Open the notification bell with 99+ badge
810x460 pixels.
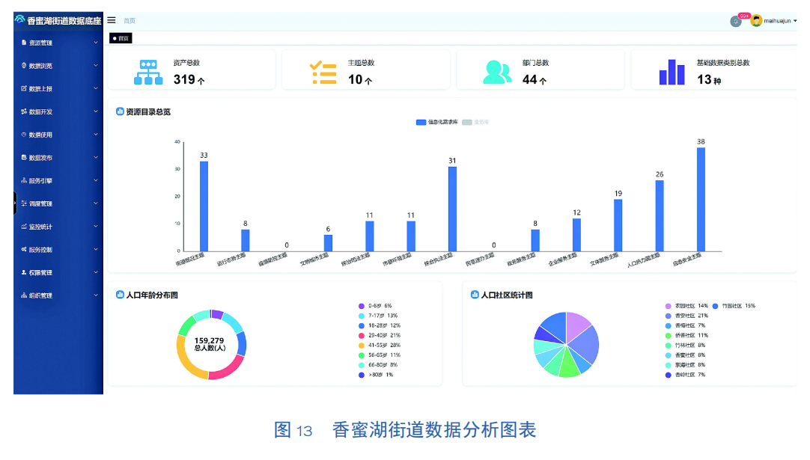coord(736,21)
